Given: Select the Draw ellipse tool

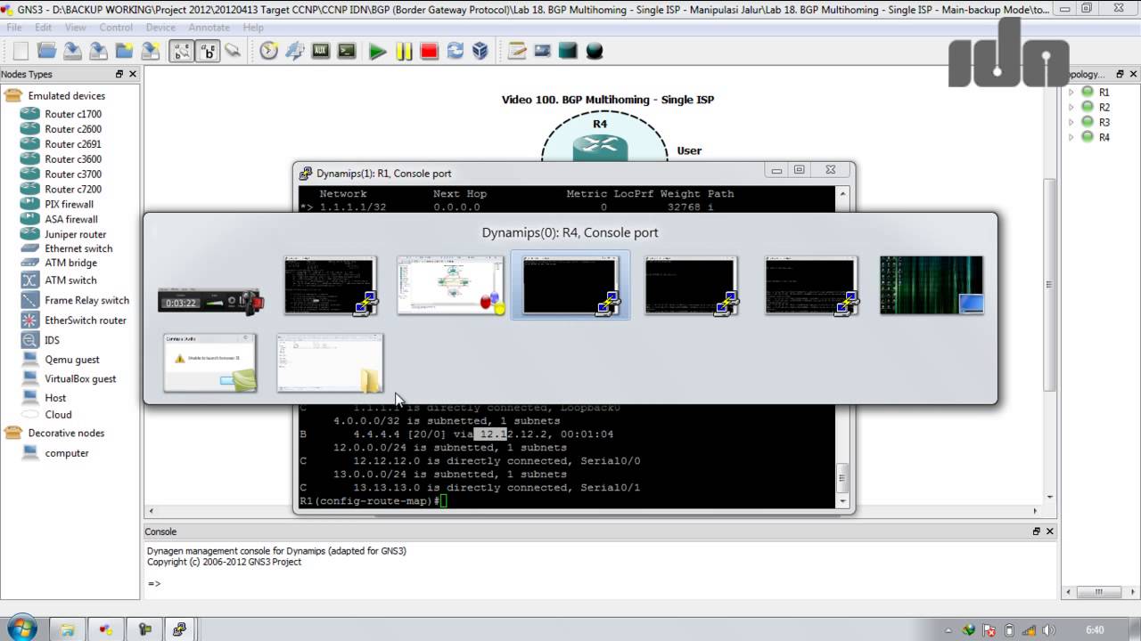Looking at the screenshot, I should tap(595, 51).
